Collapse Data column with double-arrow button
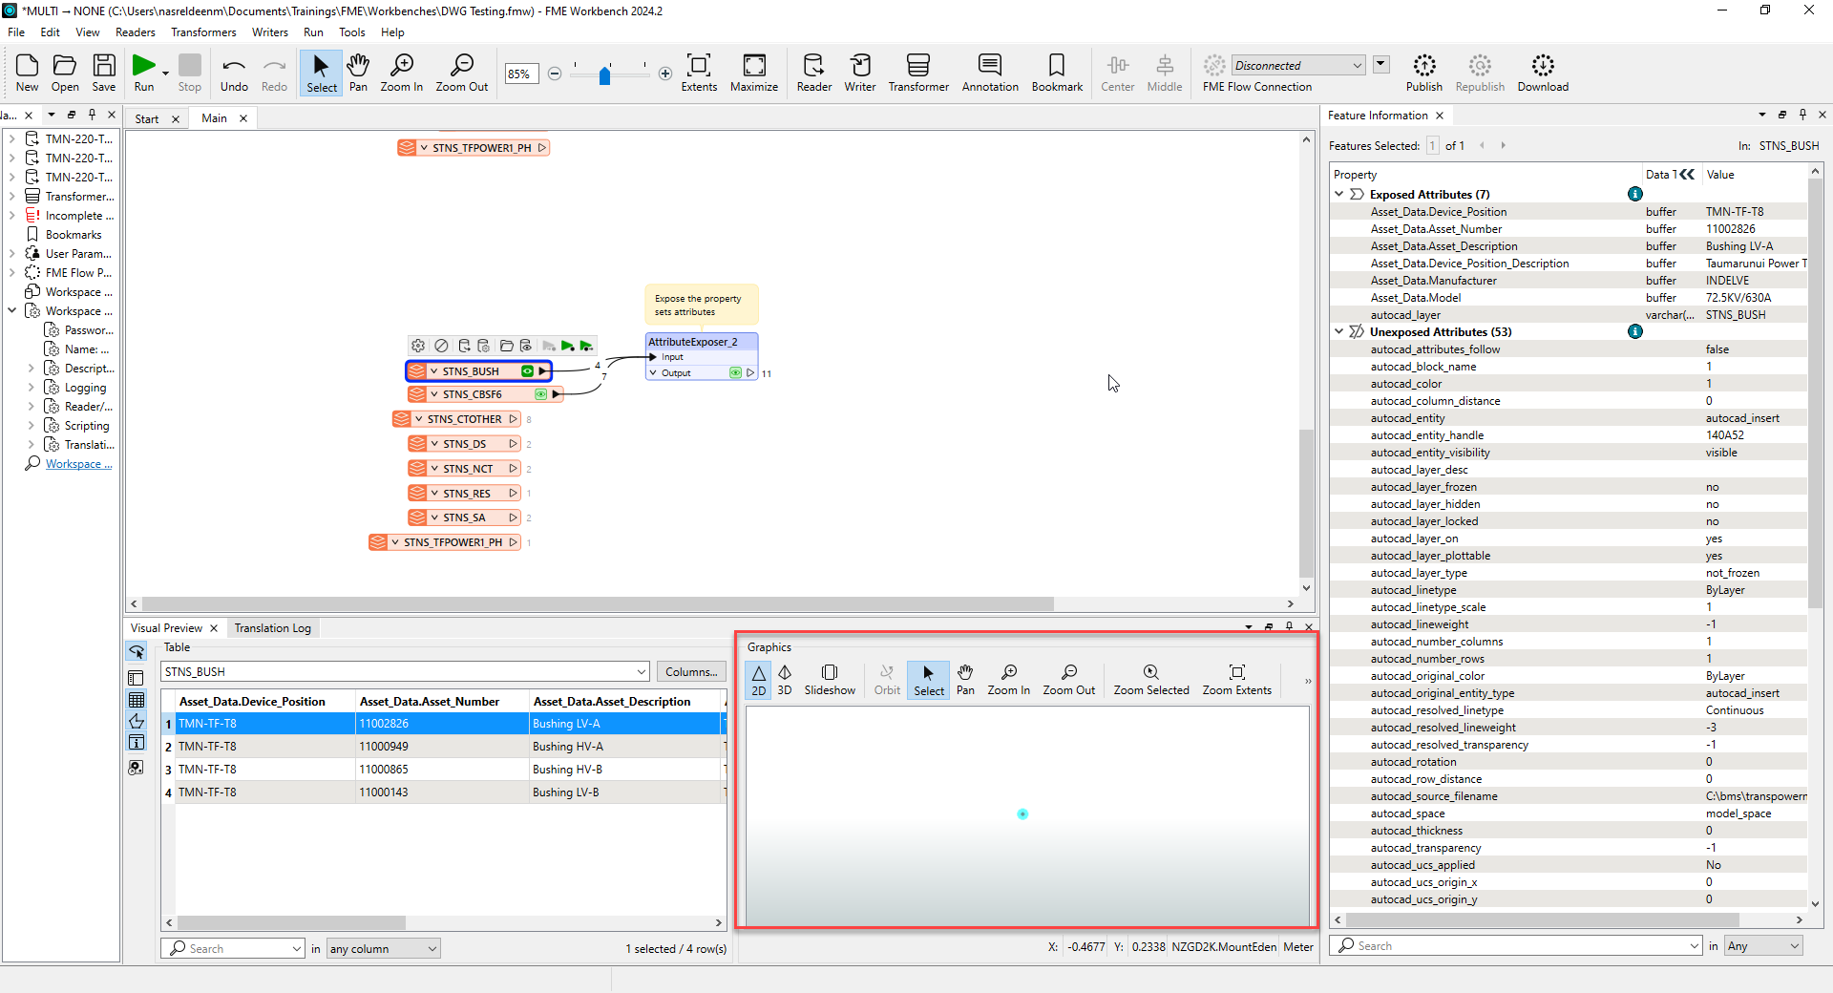 (x=1687, y=174)
